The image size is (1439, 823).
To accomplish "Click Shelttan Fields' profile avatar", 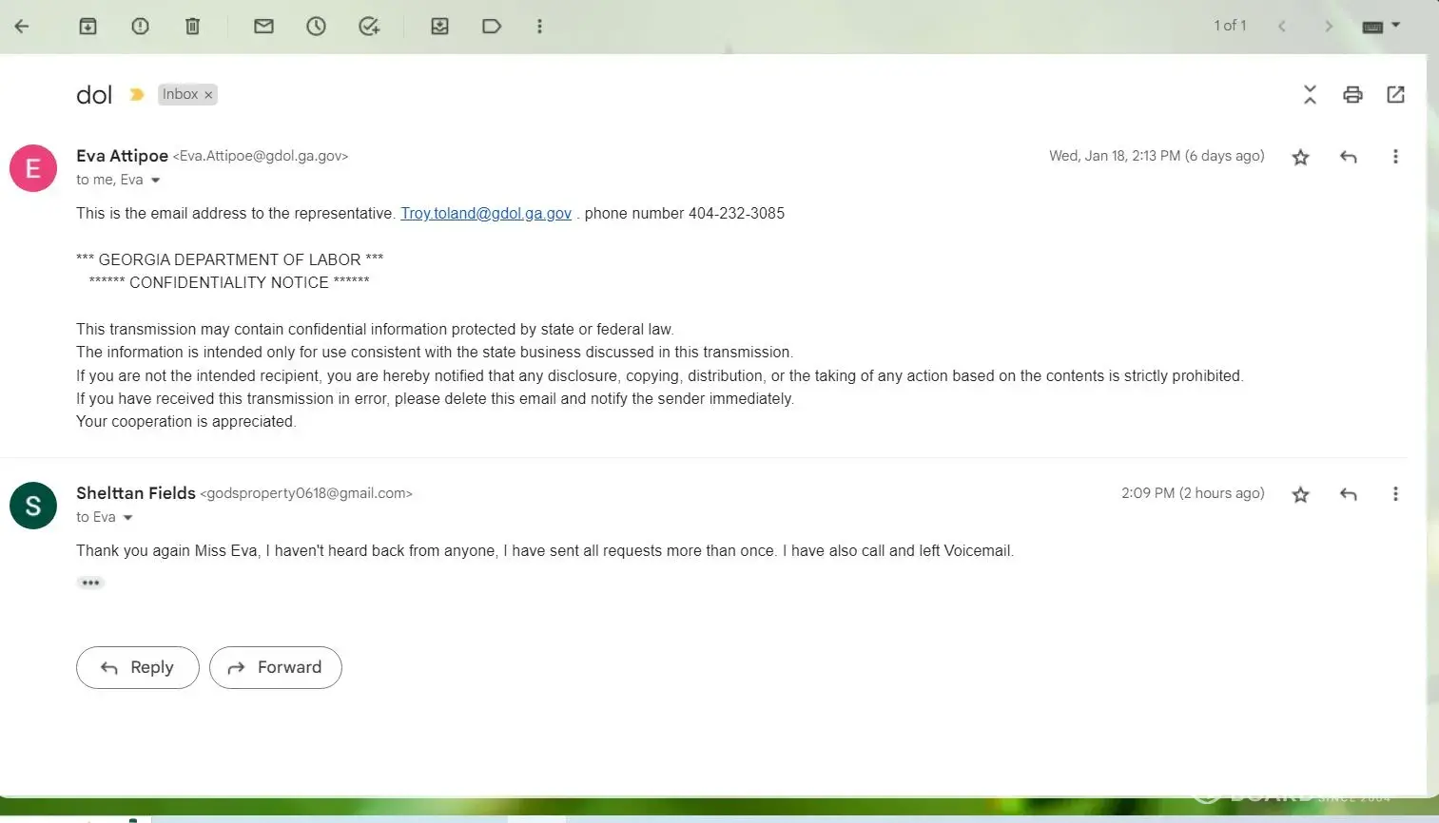I will (x=33, y=506).
